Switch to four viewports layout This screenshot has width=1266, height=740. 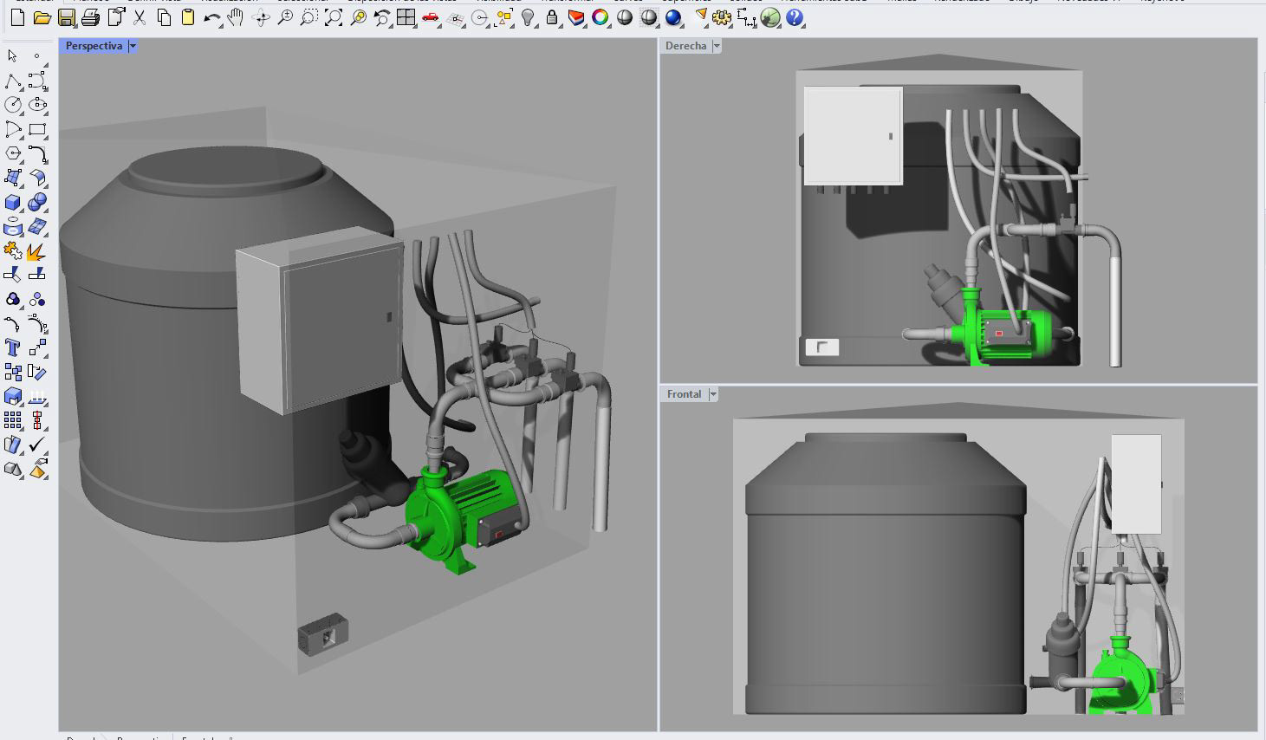pos(406,17)
